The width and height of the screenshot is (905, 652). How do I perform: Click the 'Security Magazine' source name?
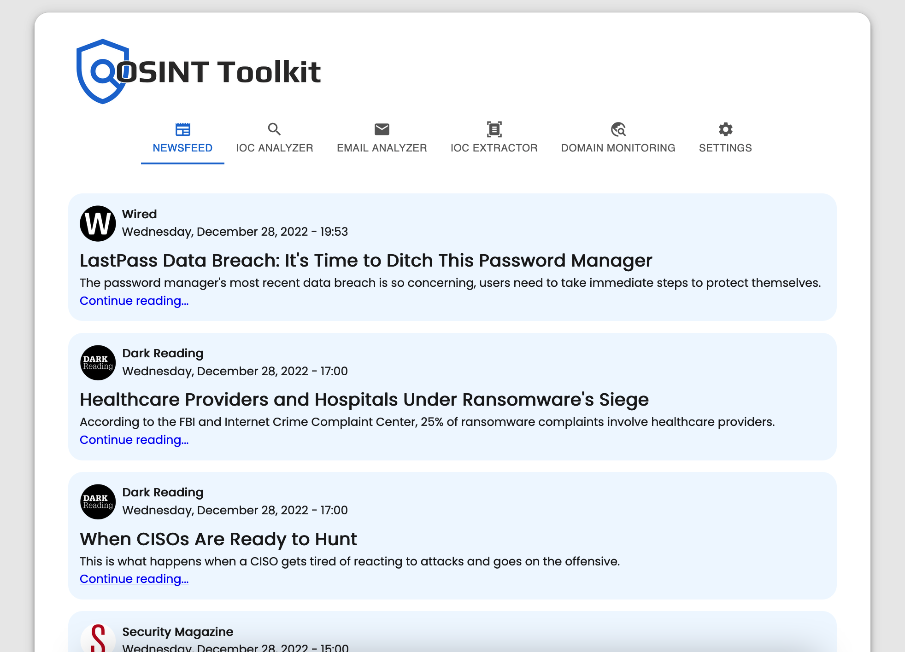coord(177,632)
